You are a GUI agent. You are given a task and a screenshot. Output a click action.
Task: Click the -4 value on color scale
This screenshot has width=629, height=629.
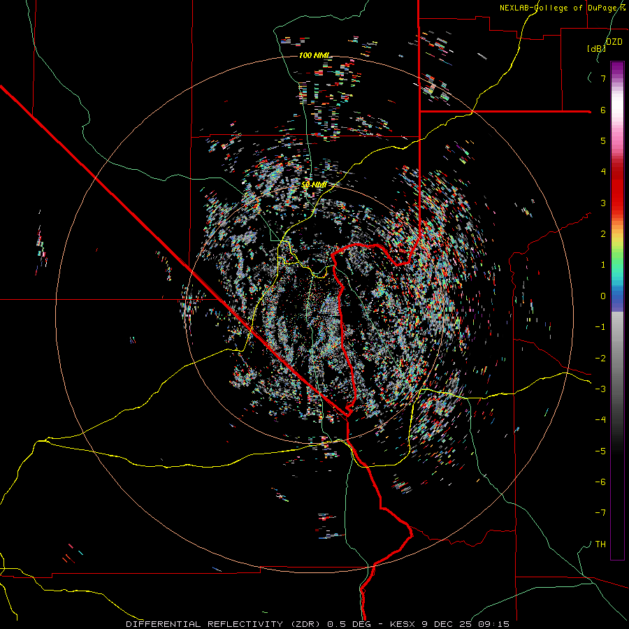tap(600, 420)
